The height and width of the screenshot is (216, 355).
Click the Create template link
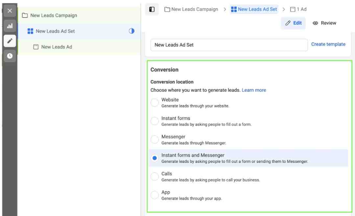click(328, 44)
